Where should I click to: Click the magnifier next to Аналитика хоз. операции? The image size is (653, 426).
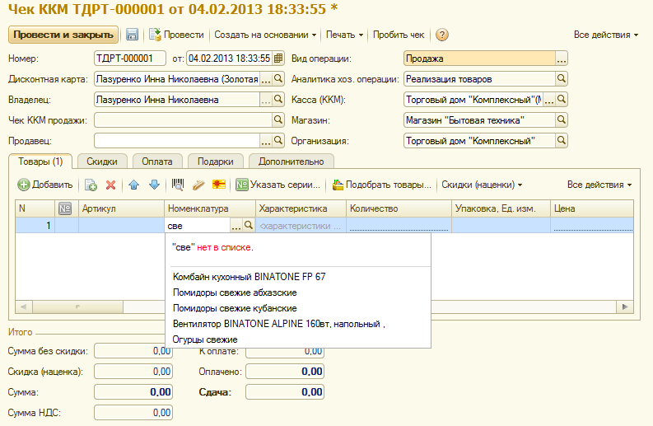tap(562, 78)
